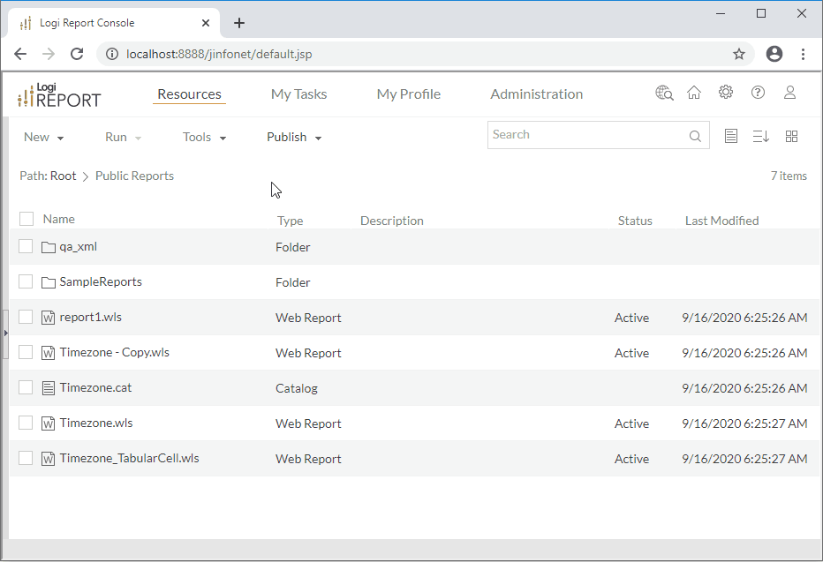Switch to the My Tasks tab
Screen dimensions: 823x562
[298, 94]
